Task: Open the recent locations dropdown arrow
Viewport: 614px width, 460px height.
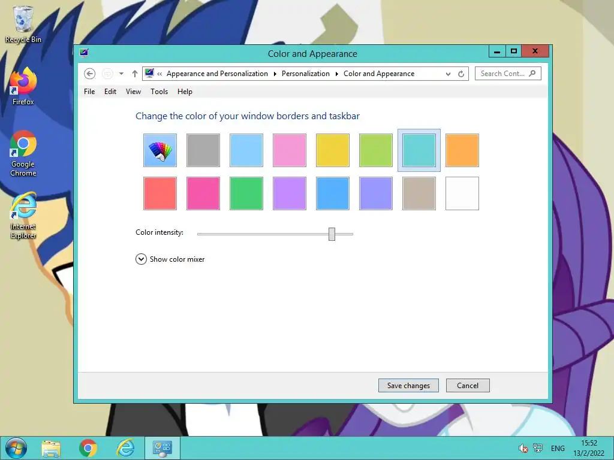Action: [x=121, y=74]
